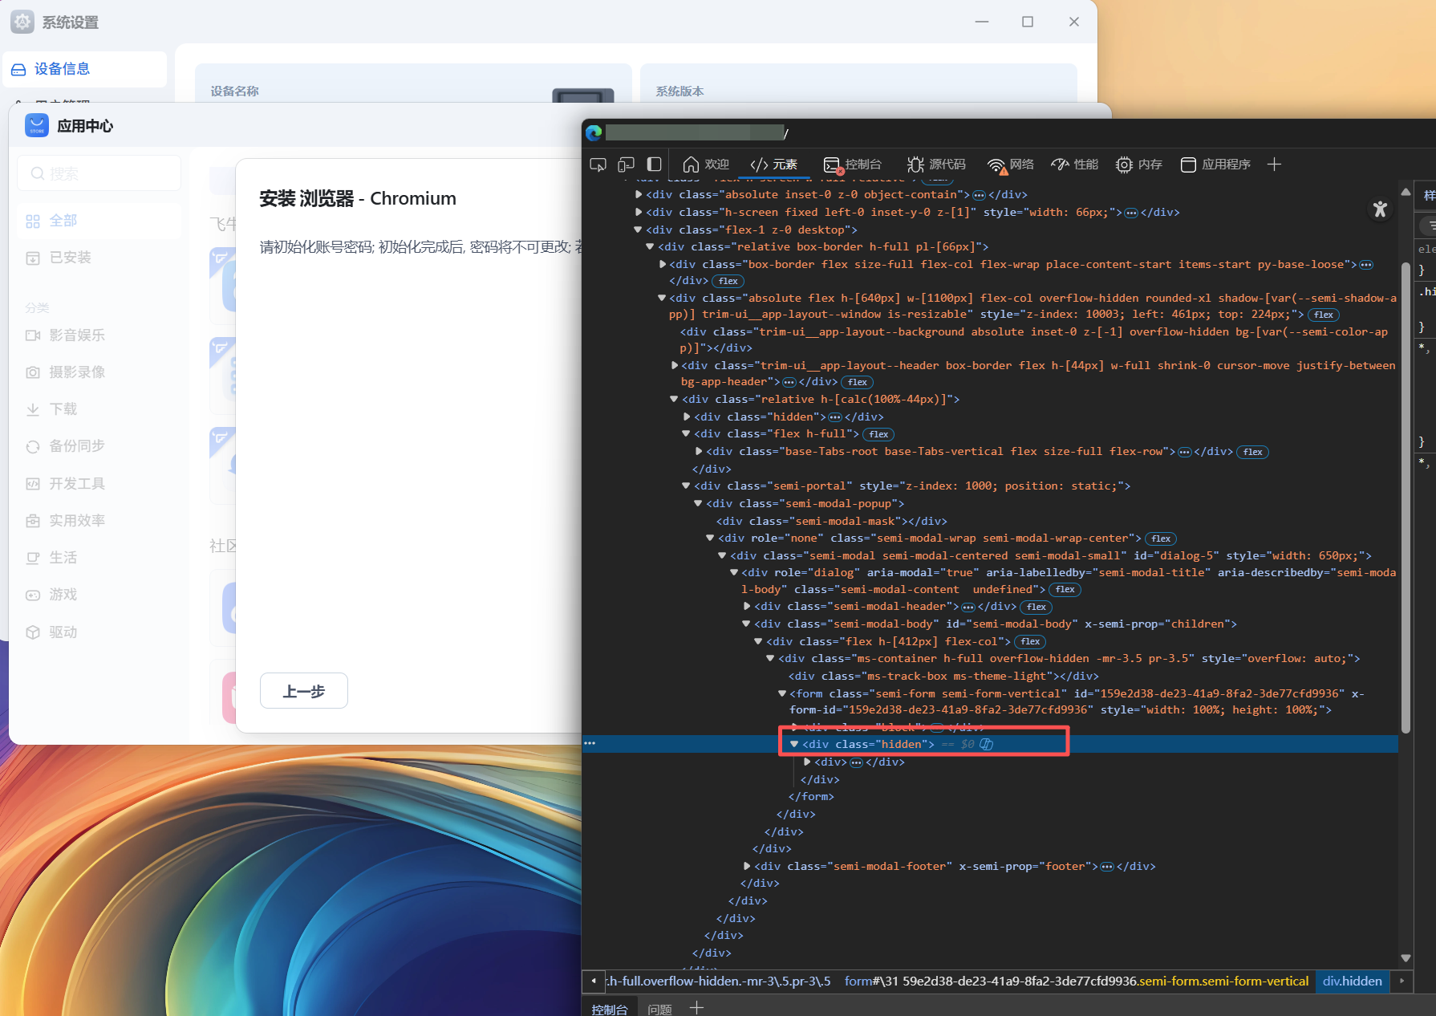Switch to the 源代码 (Sources) tab

pyautogui.click(x=936, y=165)
